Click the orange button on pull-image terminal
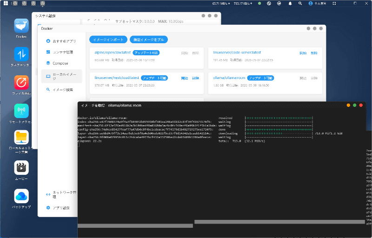This screenshot has height=238, width=372. point(348,105)
